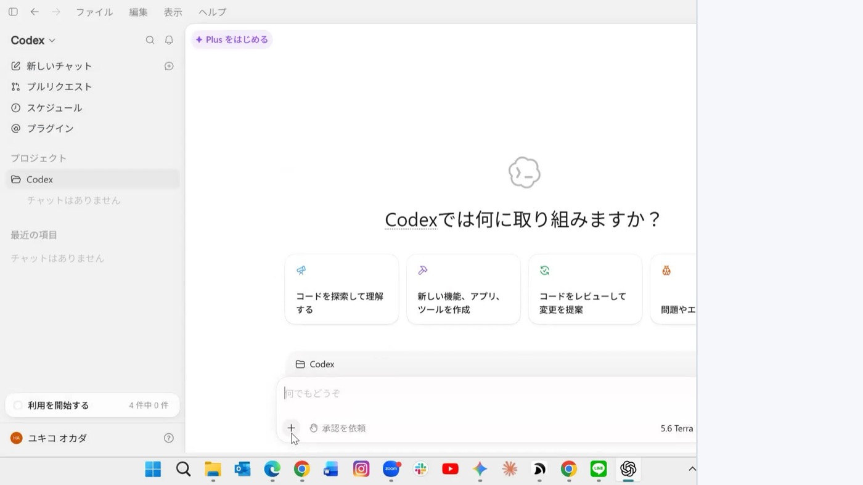Screen dimensions: 863x485
Task: Open Outlook from taskbar
Action: (242, 469)
